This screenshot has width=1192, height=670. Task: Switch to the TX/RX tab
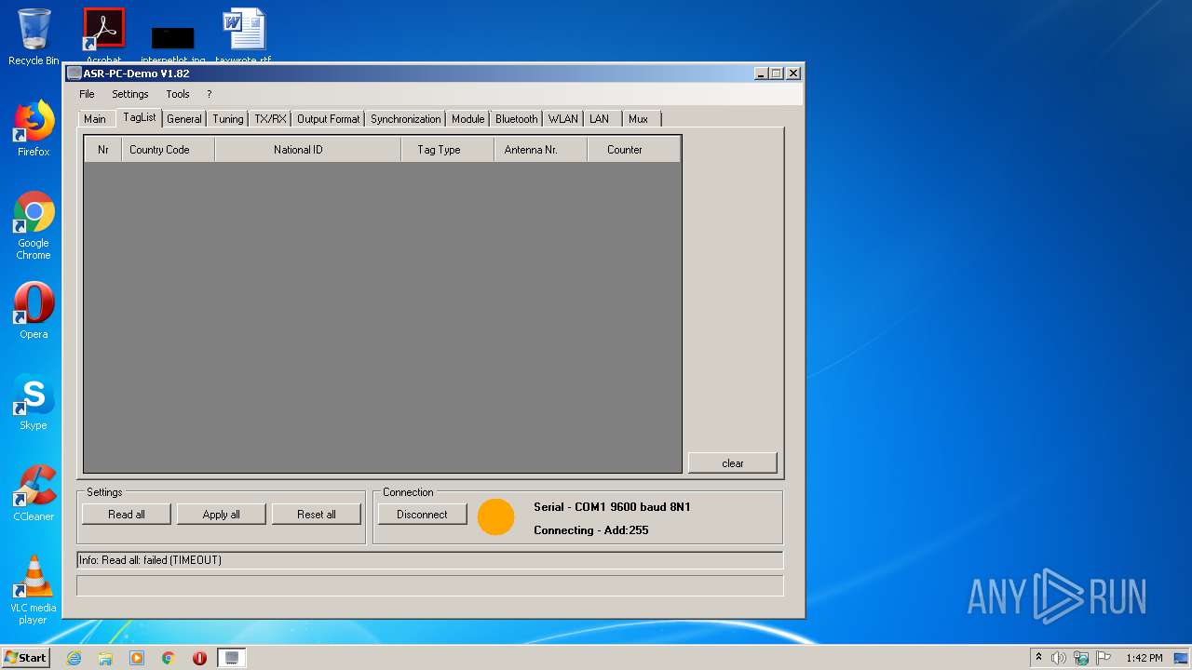point(270,119)
